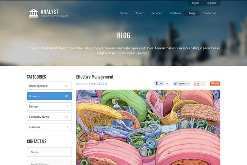Go to the About page
This screenshot has height=165, width=247.
point(140,13)
